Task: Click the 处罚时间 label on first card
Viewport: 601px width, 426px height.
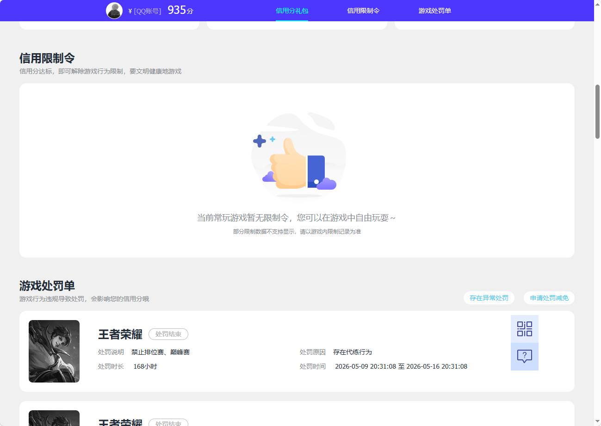Action: point(313,366)
